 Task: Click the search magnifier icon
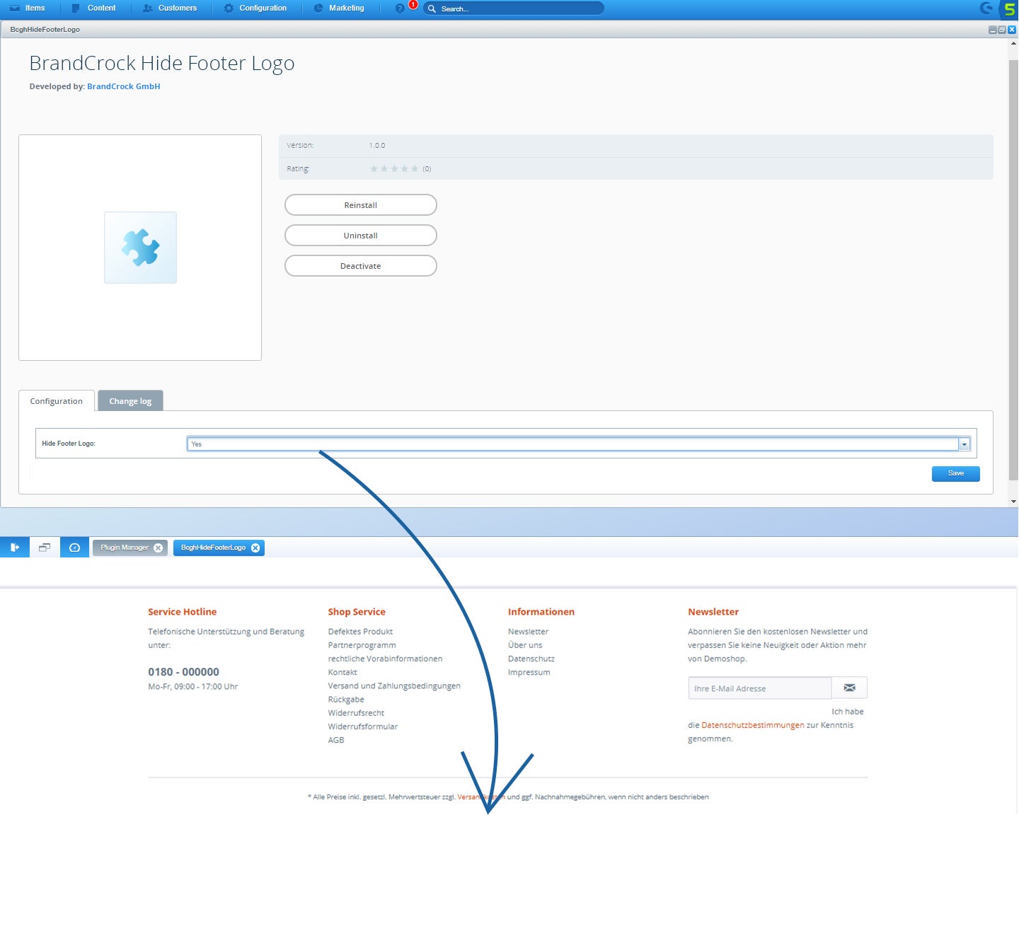click(432, 8)
